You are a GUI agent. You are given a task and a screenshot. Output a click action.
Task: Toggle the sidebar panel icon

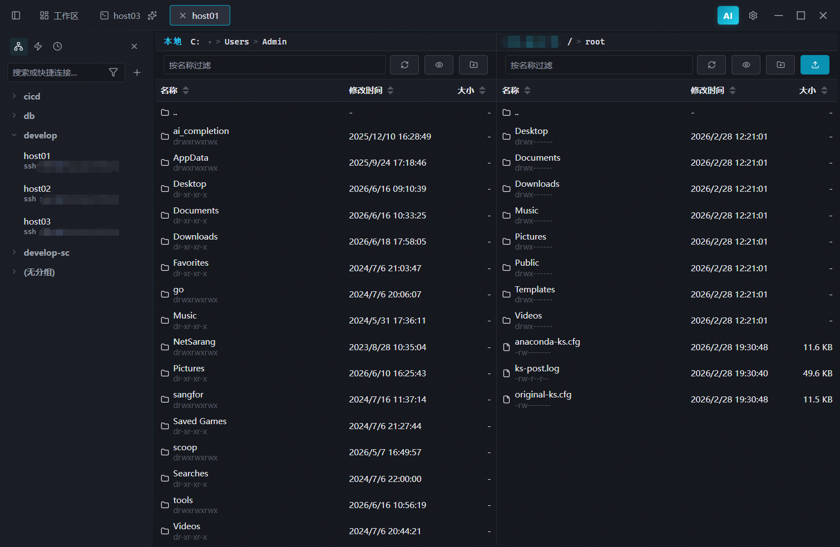pos(16,16)
